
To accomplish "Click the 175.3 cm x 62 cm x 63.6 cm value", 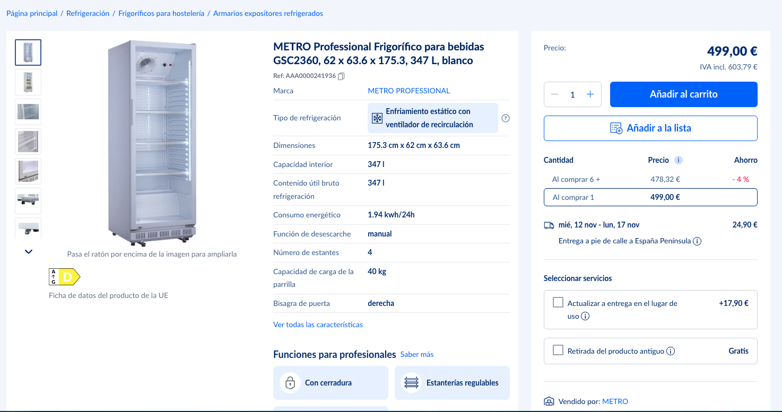I will 414,145.
